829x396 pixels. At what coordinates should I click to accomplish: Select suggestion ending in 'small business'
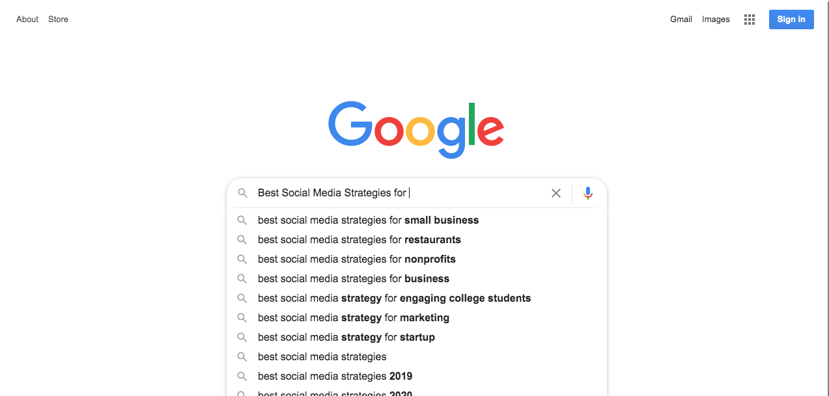click(x=368, y=220)
